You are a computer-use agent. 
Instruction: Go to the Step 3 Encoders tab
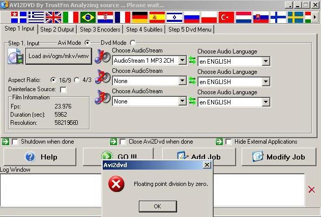coord(100,30)
